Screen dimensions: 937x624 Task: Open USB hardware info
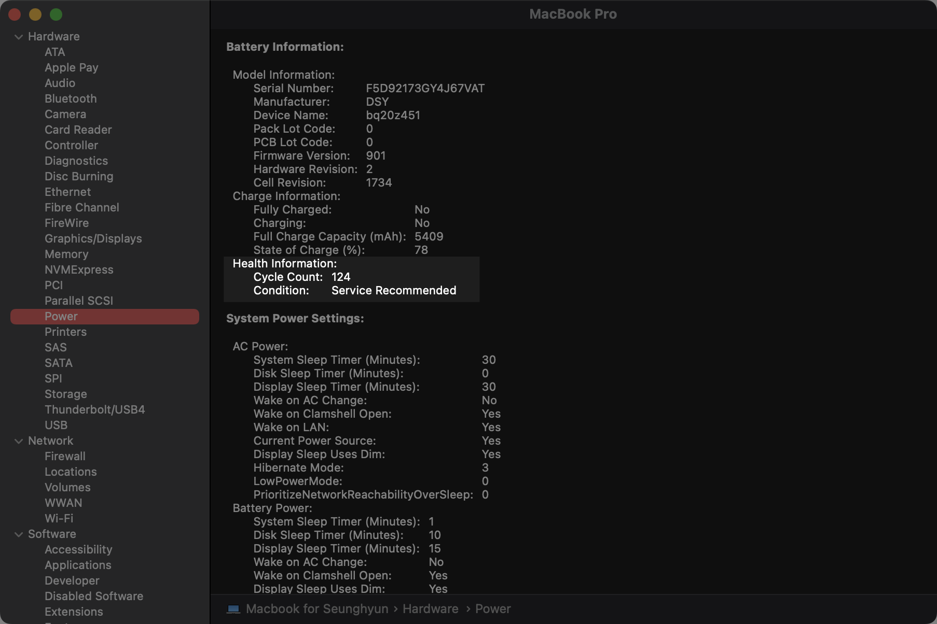(x=56, y=425)
